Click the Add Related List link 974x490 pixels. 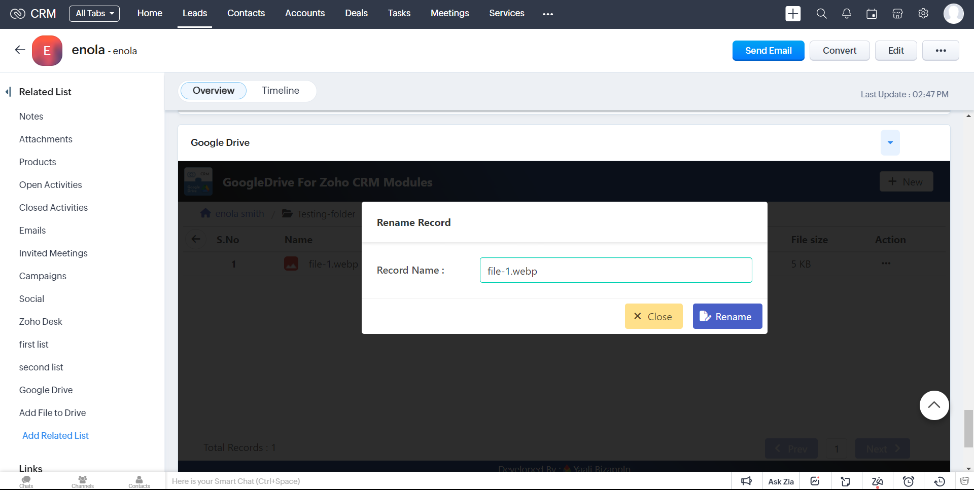click(x=55, y=436)
